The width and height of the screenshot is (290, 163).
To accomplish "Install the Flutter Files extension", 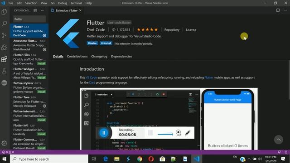I will (42, 63).
